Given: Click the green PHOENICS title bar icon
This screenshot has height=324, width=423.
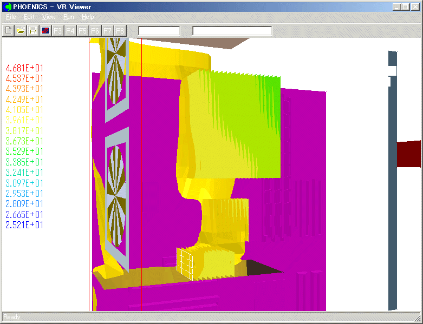Looking at the screenshot, I should (8, 6).
